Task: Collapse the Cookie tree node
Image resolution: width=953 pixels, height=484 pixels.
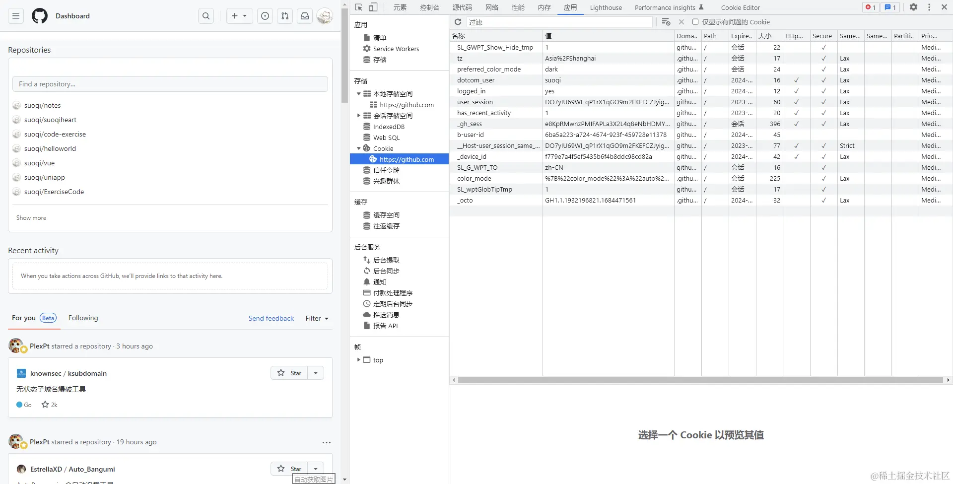Action: coord(358,148)
